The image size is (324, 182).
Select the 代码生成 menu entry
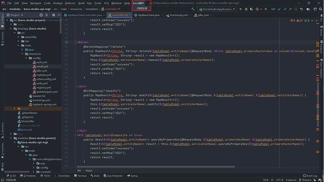pos(142,8)
